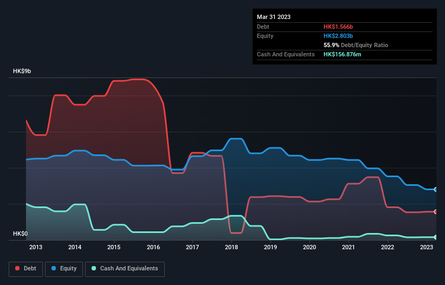The height and width of the screenshot is (285, 445).
Task: Click the Mar 31 2023 tooltip date
Action: pyautogui.click(x=274, y=17)
